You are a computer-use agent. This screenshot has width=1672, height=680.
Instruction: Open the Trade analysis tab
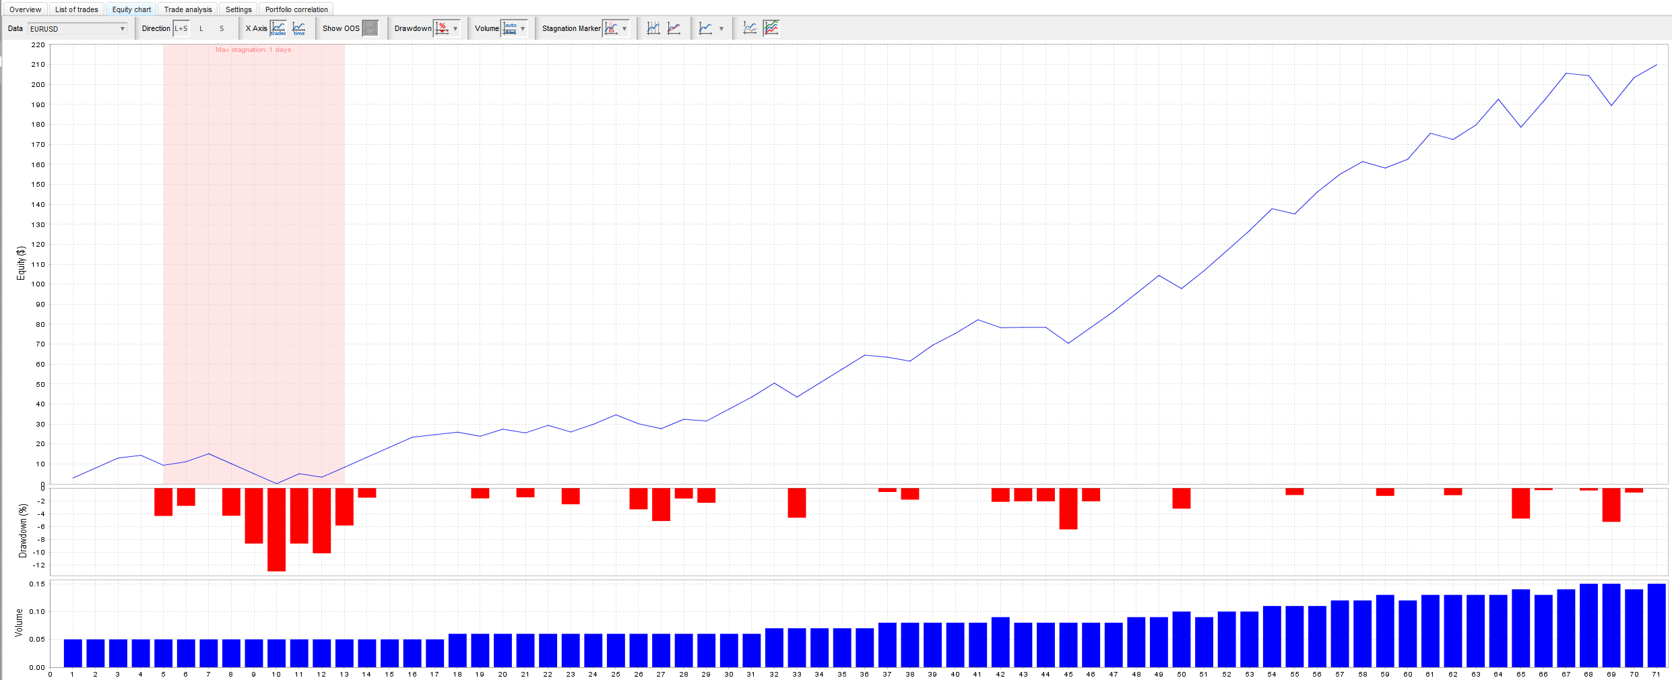pos(188,9)
